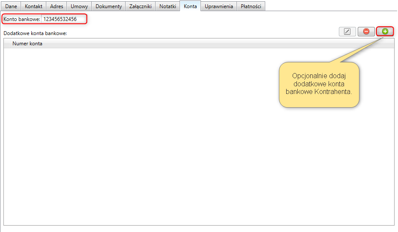Click blank header cell left of Numer konta
Viewport: 398px width, 232px height.
coord(7,44)
